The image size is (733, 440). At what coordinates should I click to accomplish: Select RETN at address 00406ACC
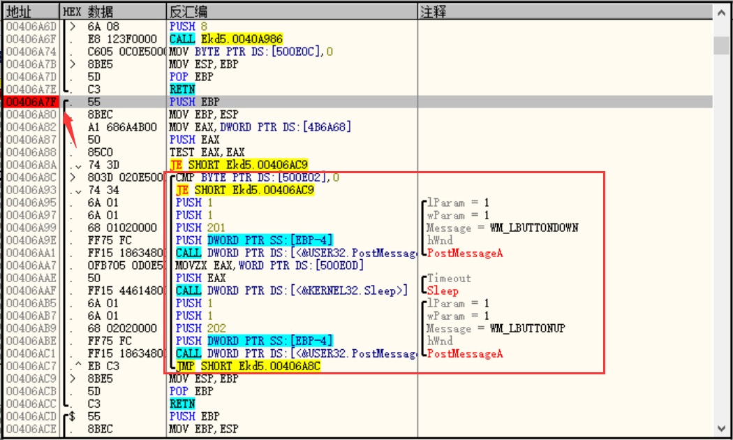[182, 405]
